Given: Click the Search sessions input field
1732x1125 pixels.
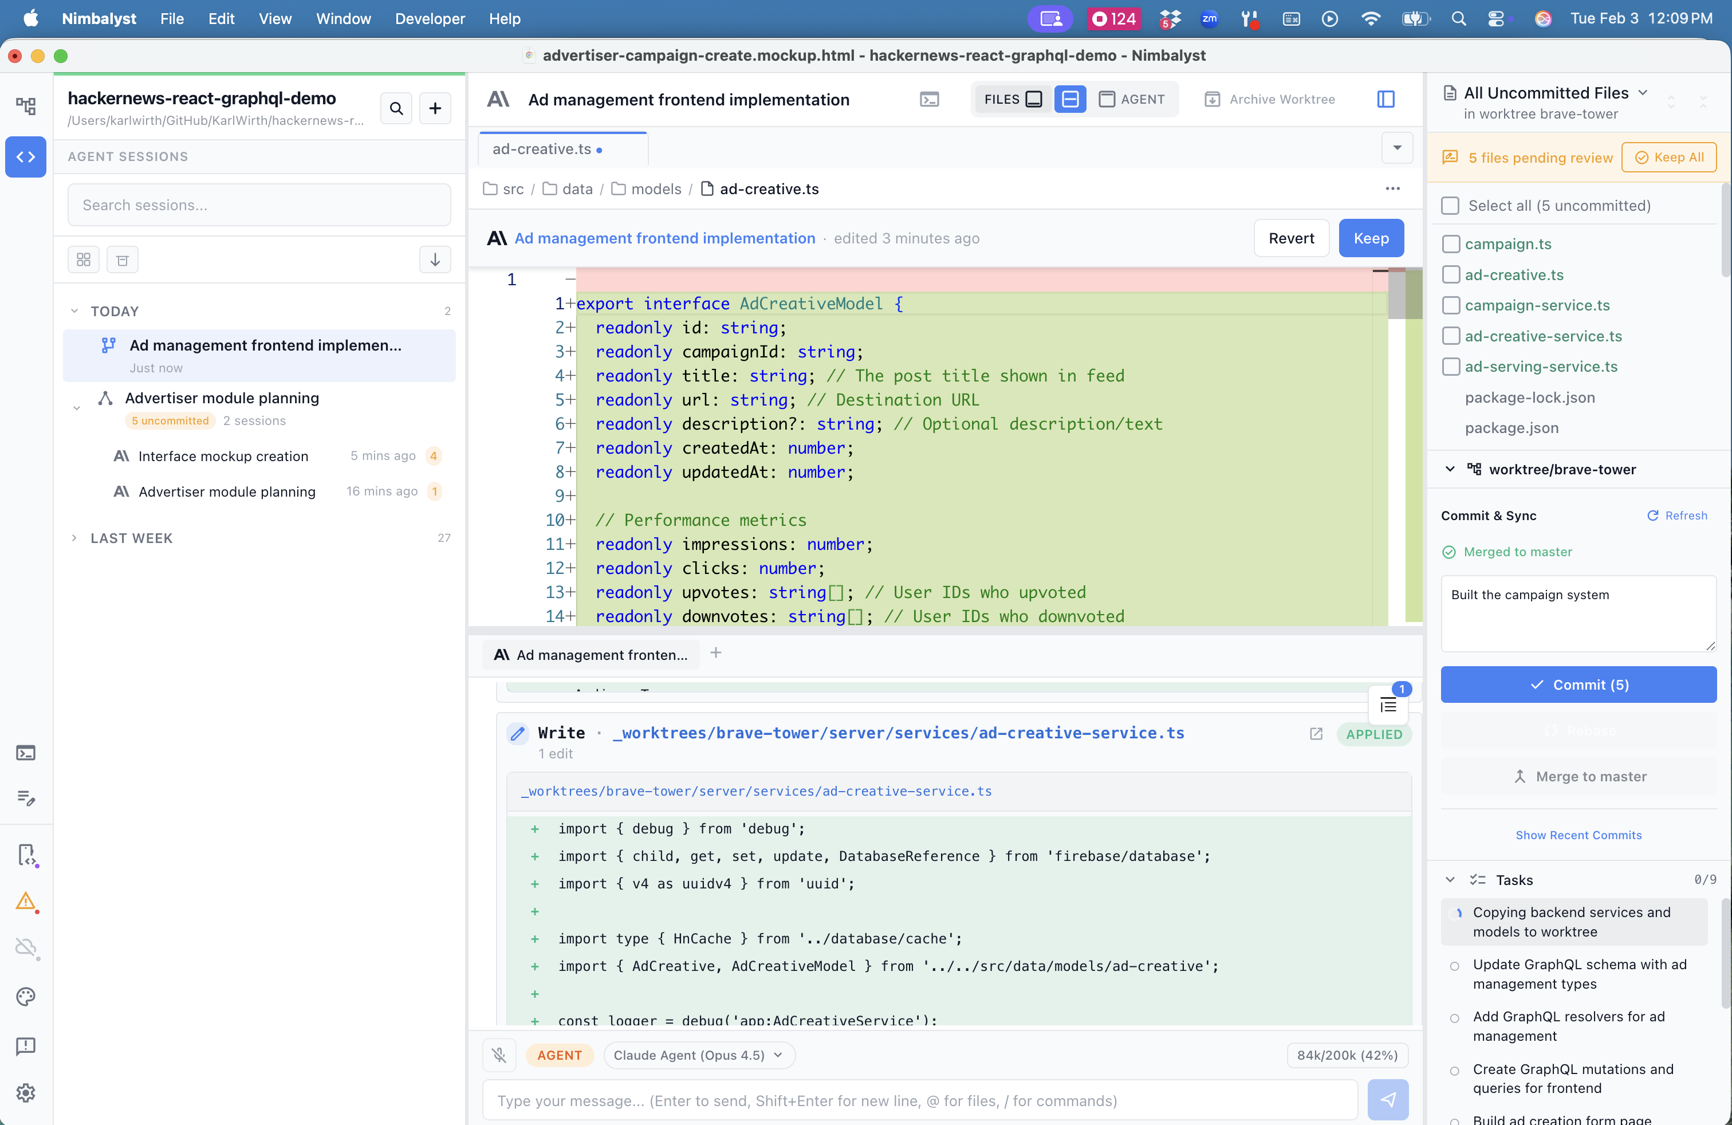Looking at the screenshot, I should point(259,205).
